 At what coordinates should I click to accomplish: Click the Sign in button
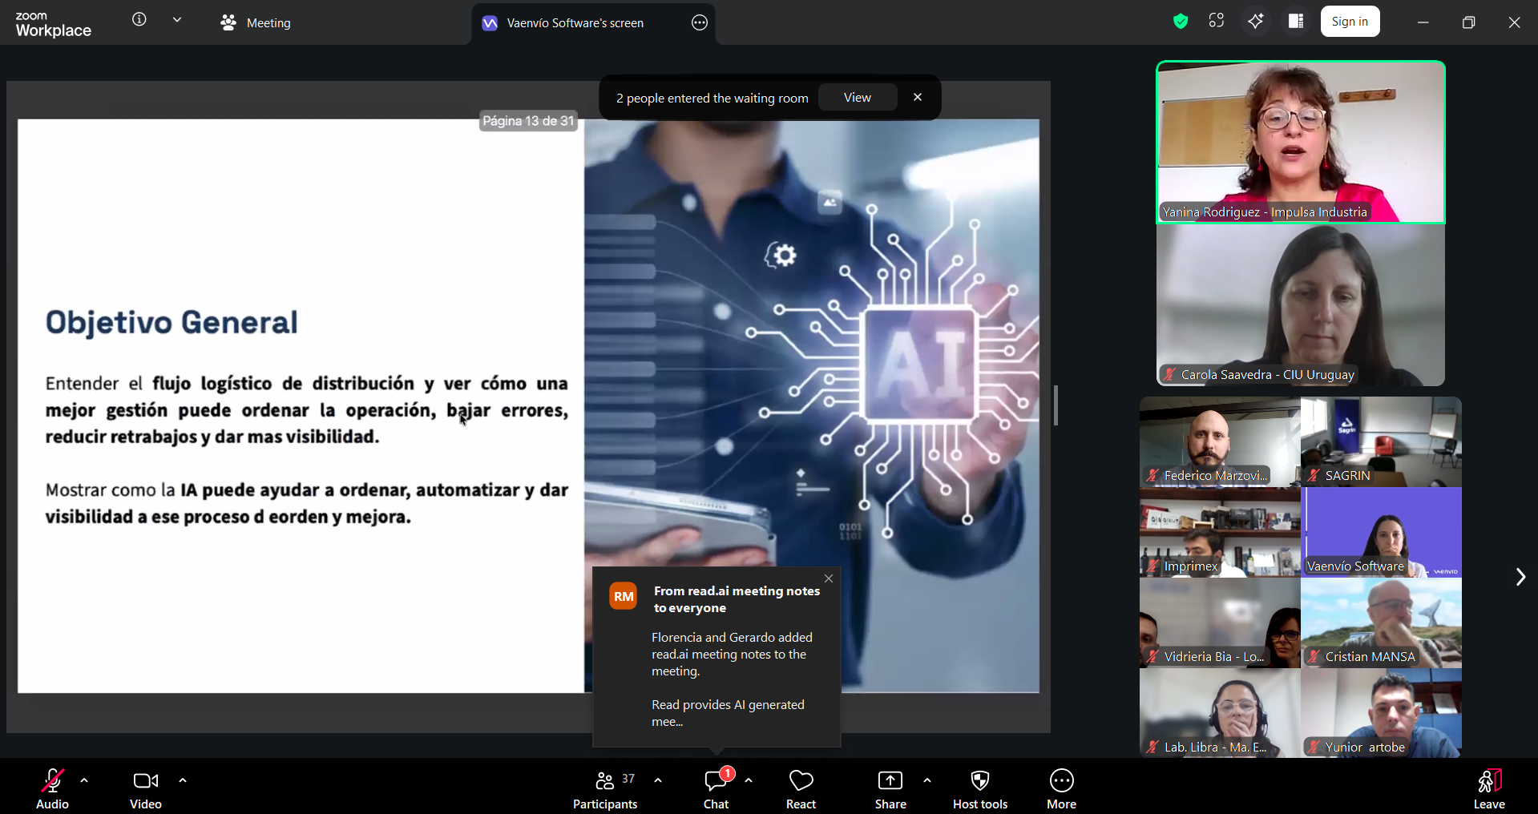1350,22
